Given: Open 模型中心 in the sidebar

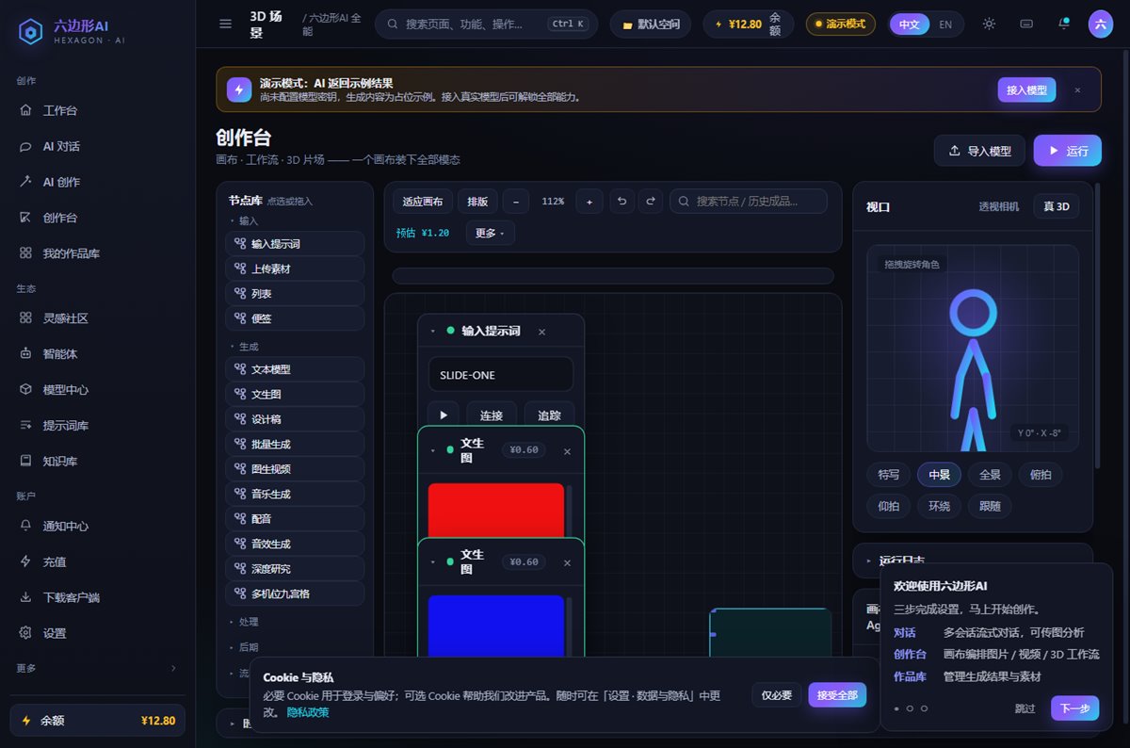Looking at the screenshot, I should pos(97,389).
